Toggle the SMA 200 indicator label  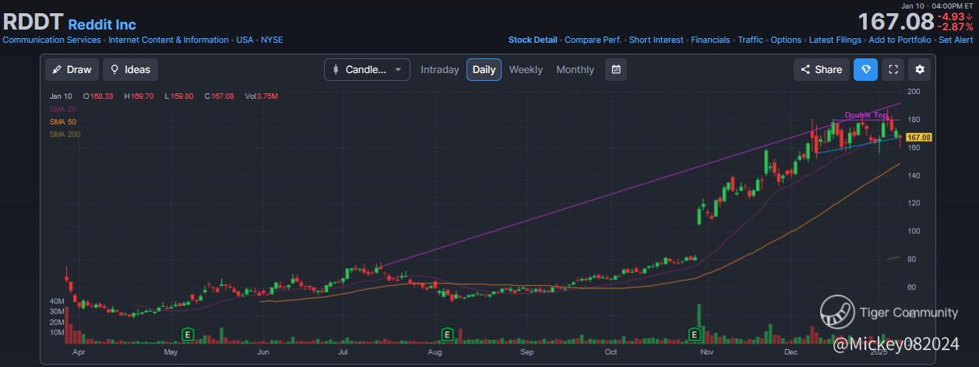tap(65, 135)
